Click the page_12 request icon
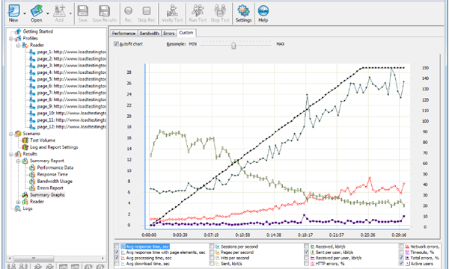 point(32,126)
